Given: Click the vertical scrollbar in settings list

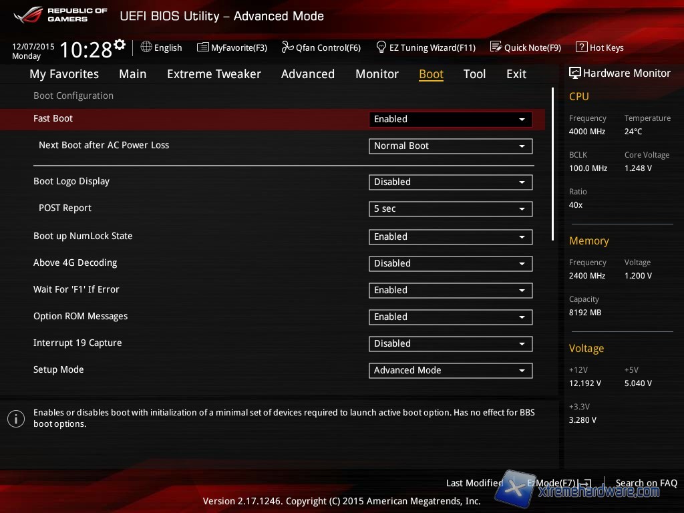Looking at the screenshot, I should [552, 164].
